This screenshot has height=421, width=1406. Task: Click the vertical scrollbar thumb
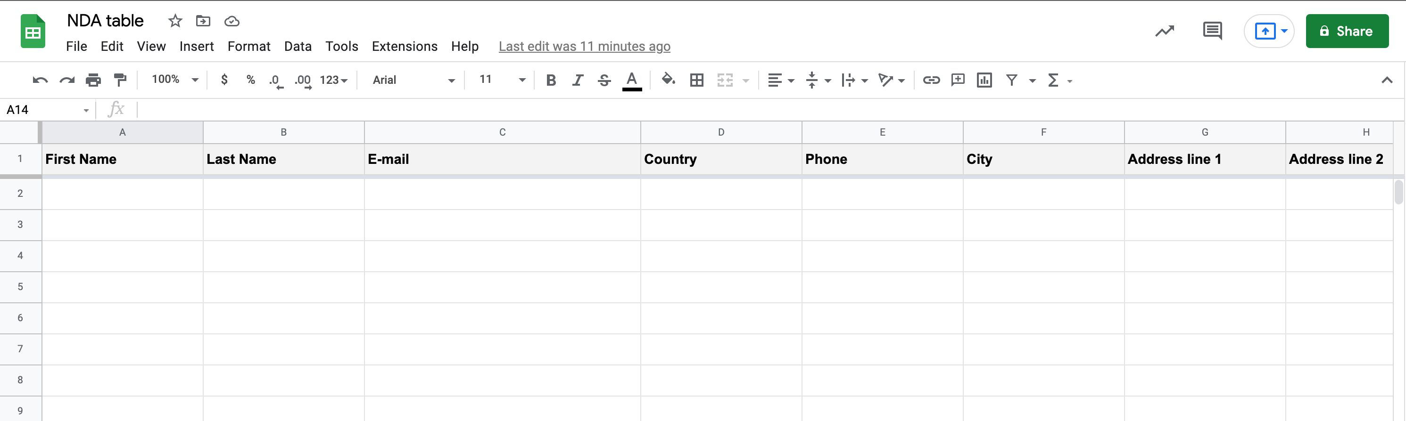point(1398,192)
